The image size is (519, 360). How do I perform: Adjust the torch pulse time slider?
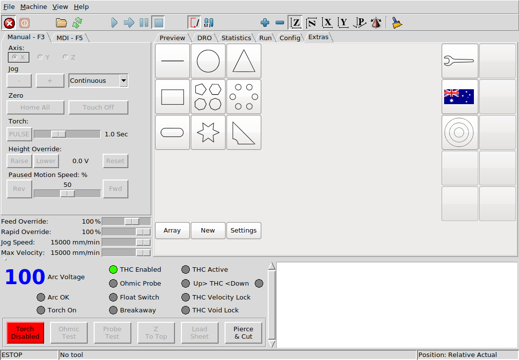point(67,134)
